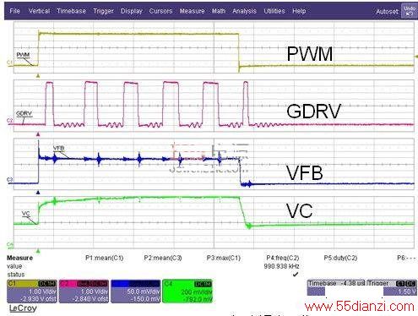This screenshot has width=418, height=316.
Task: Click the blue trigger delay marker under VFB grid
Action: [x=38, y=193]
